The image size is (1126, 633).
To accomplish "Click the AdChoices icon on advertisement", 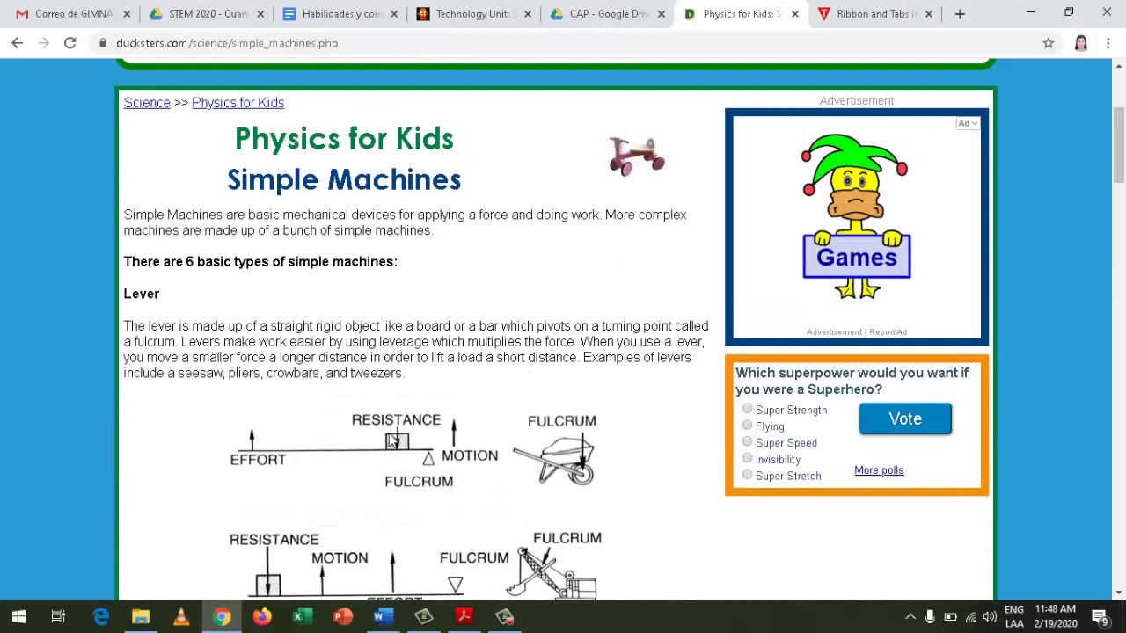I will [x=967, y=124].
